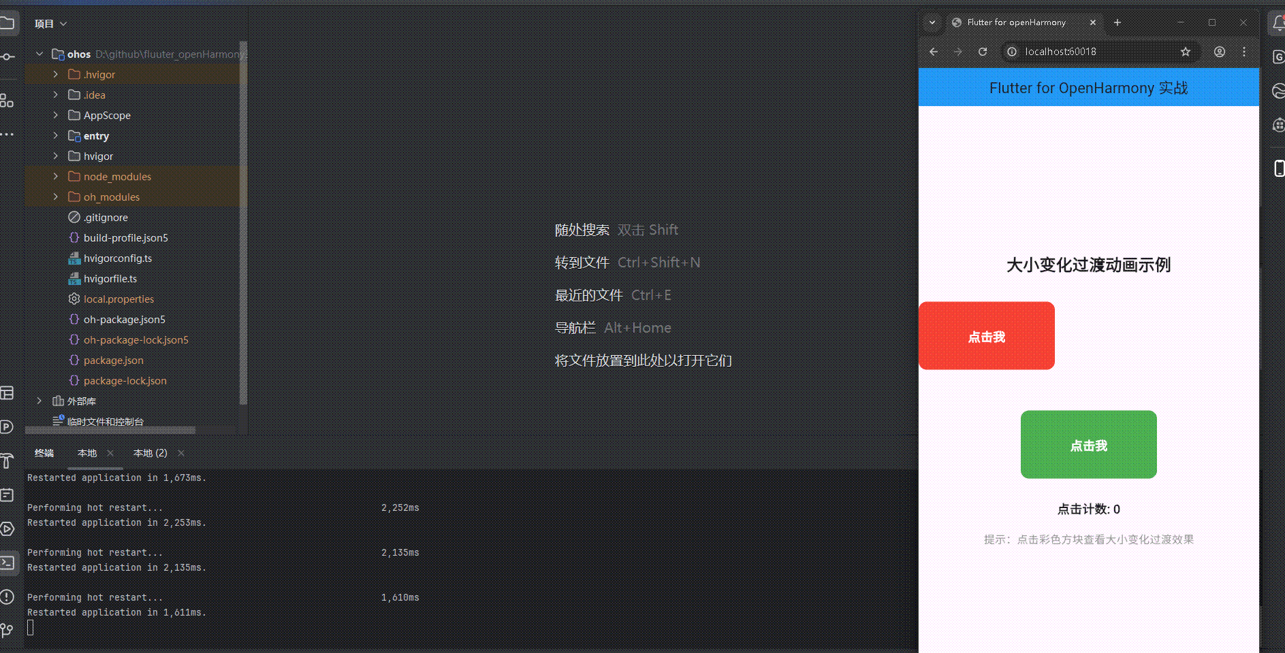1285x653 pixels.
Task: Expand the hvigor folder
Action: pyautogui.click(x=56, y=156)
